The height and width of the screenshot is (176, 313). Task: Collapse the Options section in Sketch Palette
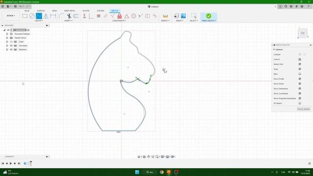point(274,49)
